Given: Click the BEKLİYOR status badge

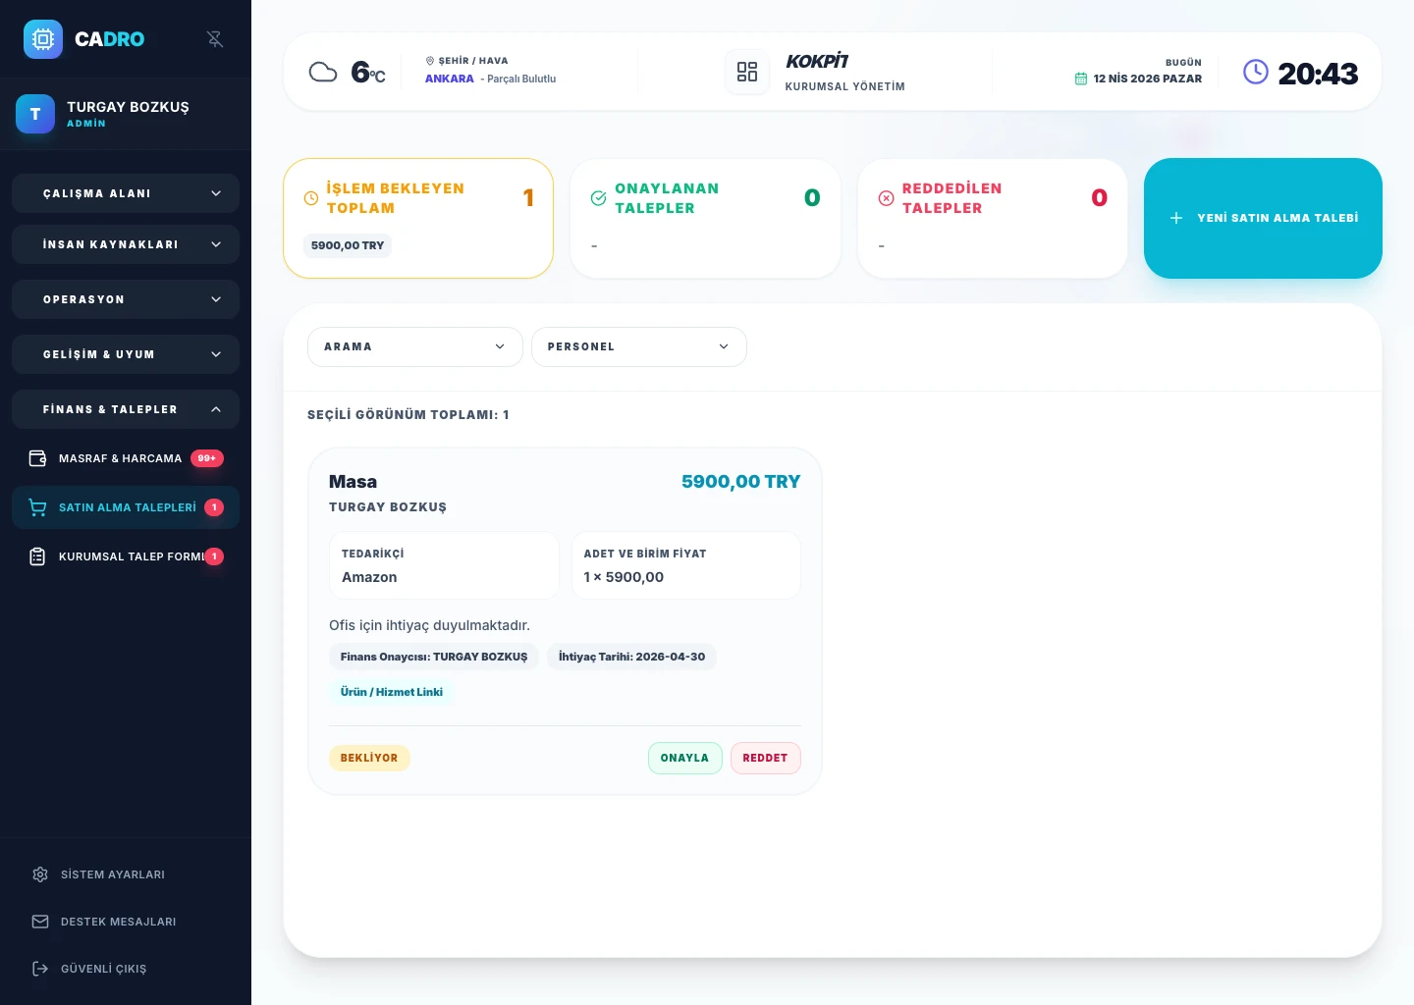Looking at the screenshot, I should 369,758.
